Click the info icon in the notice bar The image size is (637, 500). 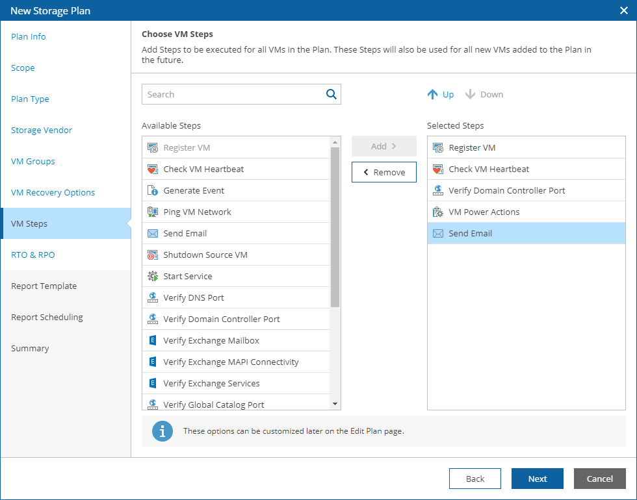click(162, 431)
